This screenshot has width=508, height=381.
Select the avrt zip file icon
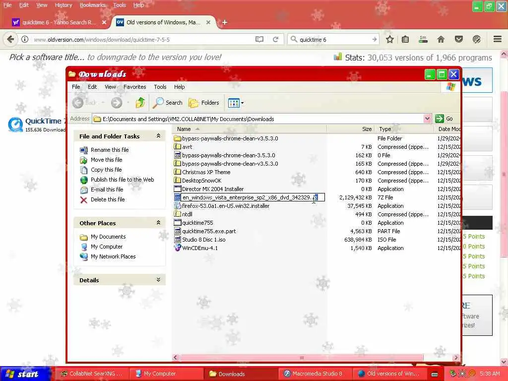tap(177, 147)
